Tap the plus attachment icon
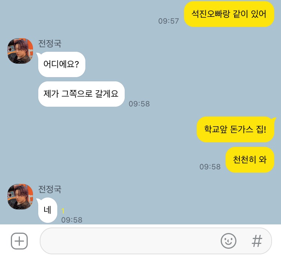The width and height of the screenshot is (281, 257). coord(19,241)
